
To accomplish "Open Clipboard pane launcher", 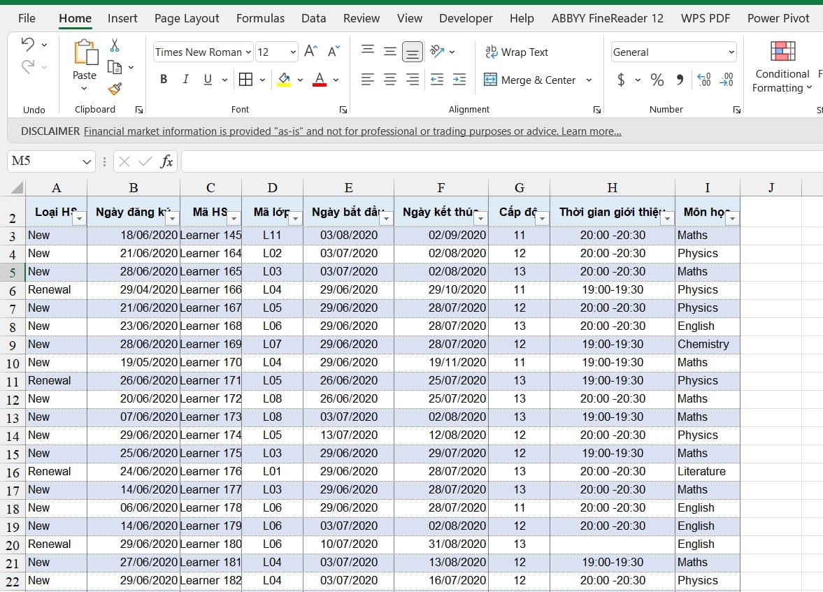I will point(138,110).
